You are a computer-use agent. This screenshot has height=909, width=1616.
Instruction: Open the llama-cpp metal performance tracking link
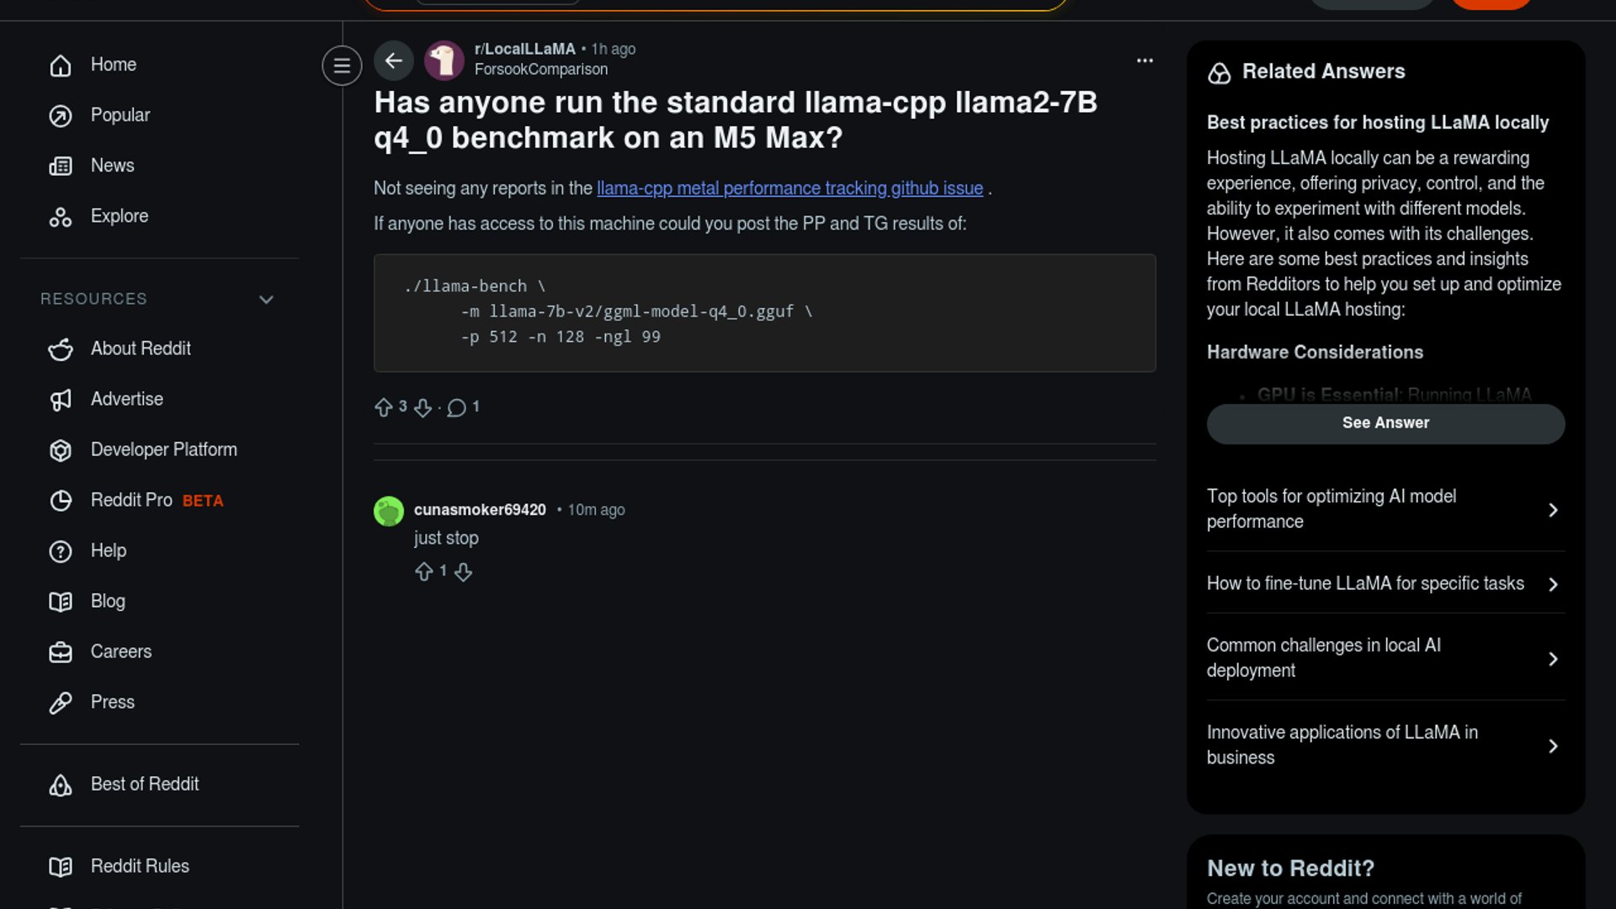click(x=789, y=189)
